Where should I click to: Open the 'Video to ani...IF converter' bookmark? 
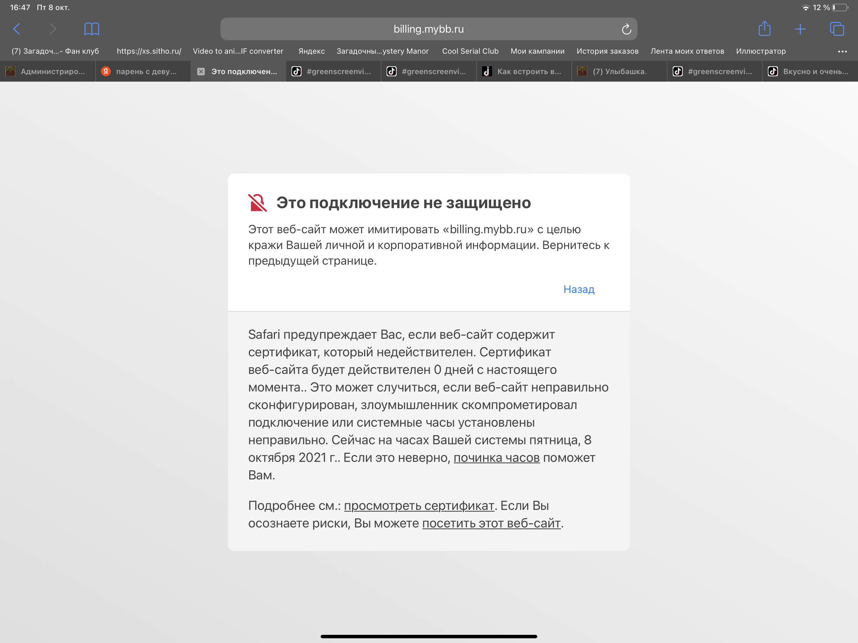[x=238, y=51]
